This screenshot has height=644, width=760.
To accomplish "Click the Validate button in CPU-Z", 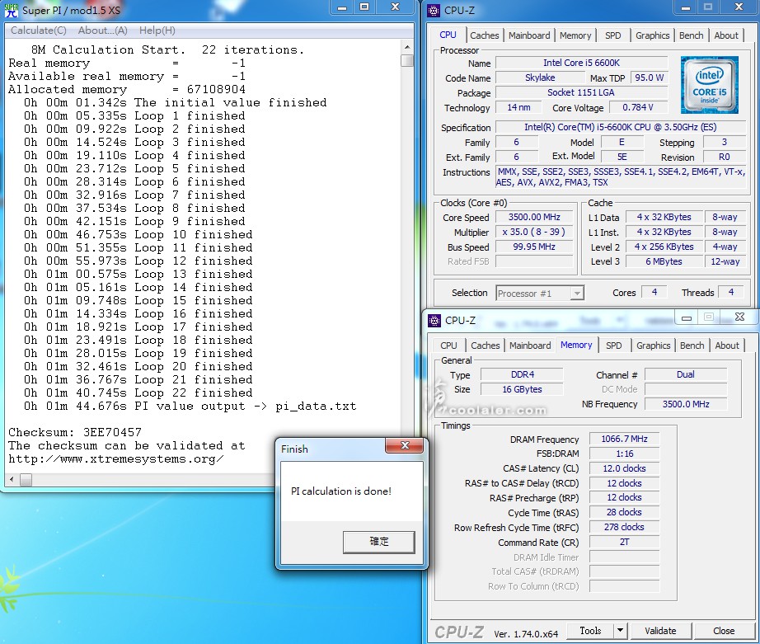I will coord(660,631).
